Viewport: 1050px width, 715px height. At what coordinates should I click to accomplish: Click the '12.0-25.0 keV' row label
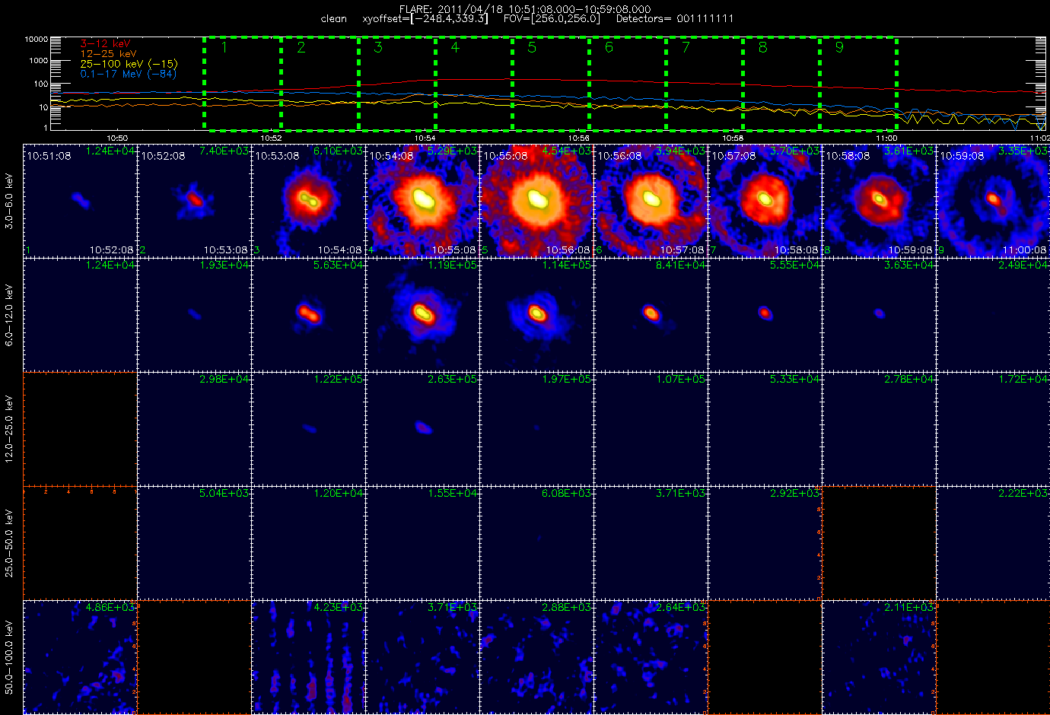coord(9,429)
